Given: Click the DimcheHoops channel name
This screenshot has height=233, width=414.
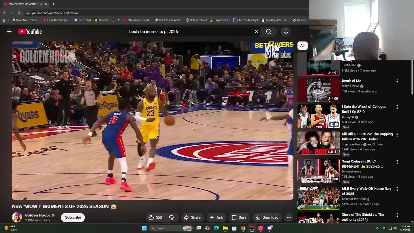Looking at the screenshot, I should coord(351,172).
